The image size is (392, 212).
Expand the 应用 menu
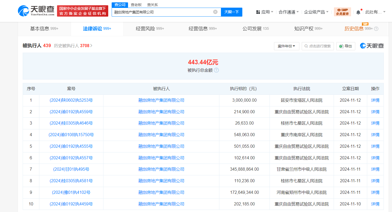tap(265, 12)
